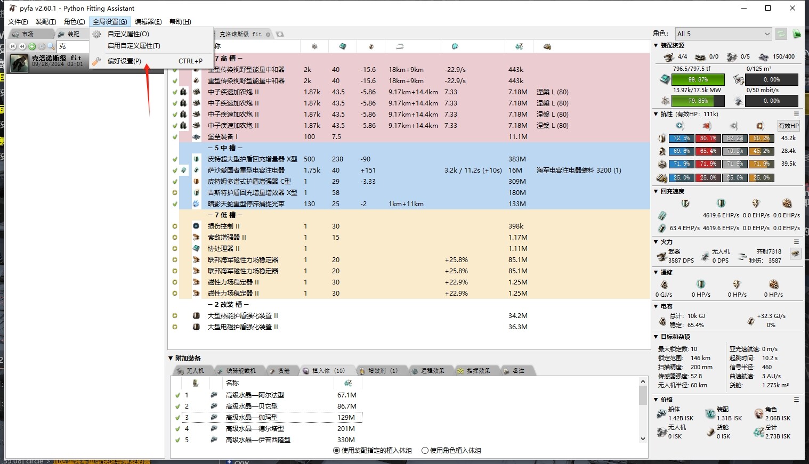The width and height of the screenshot is (809, 464).
Task: Click the refresh character skills icon
Action: 781,34
